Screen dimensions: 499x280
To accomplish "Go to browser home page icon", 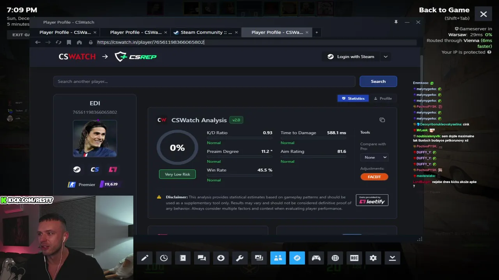I will 79,42.
